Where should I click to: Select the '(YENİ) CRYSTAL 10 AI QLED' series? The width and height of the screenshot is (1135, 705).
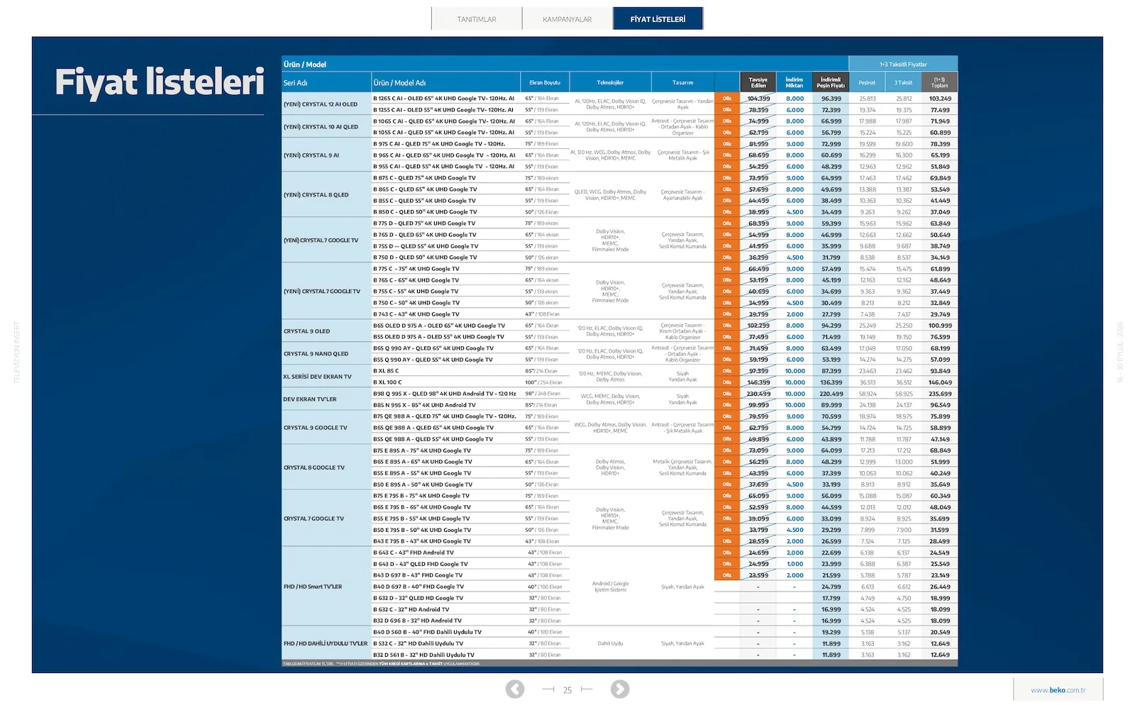[321, 127]
